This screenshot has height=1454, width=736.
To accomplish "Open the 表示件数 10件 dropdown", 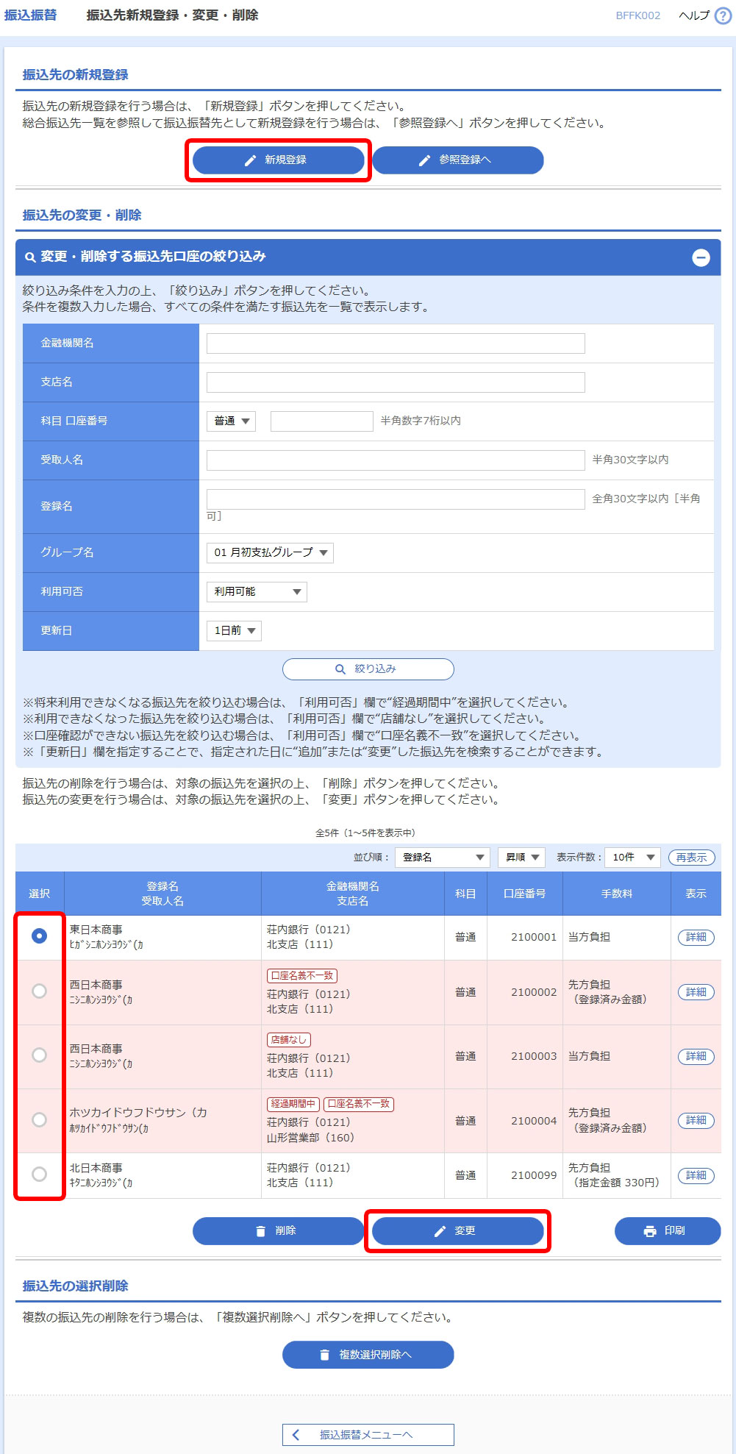I will pos(632,858).
